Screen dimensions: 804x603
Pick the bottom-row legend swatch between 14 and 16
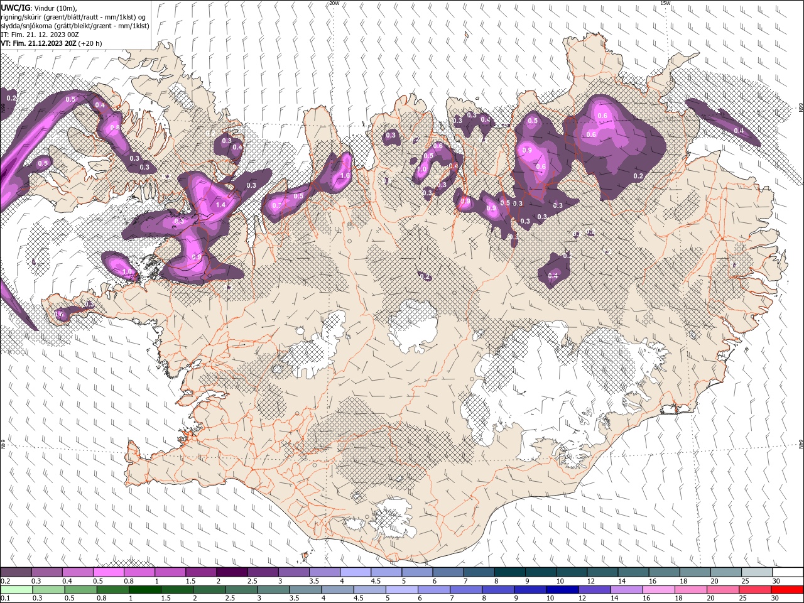tap(627, 590)
